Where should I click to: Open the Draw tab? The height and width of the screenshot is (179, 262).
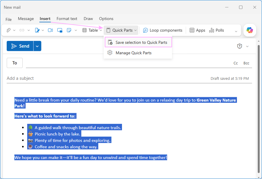pos(88,19)
